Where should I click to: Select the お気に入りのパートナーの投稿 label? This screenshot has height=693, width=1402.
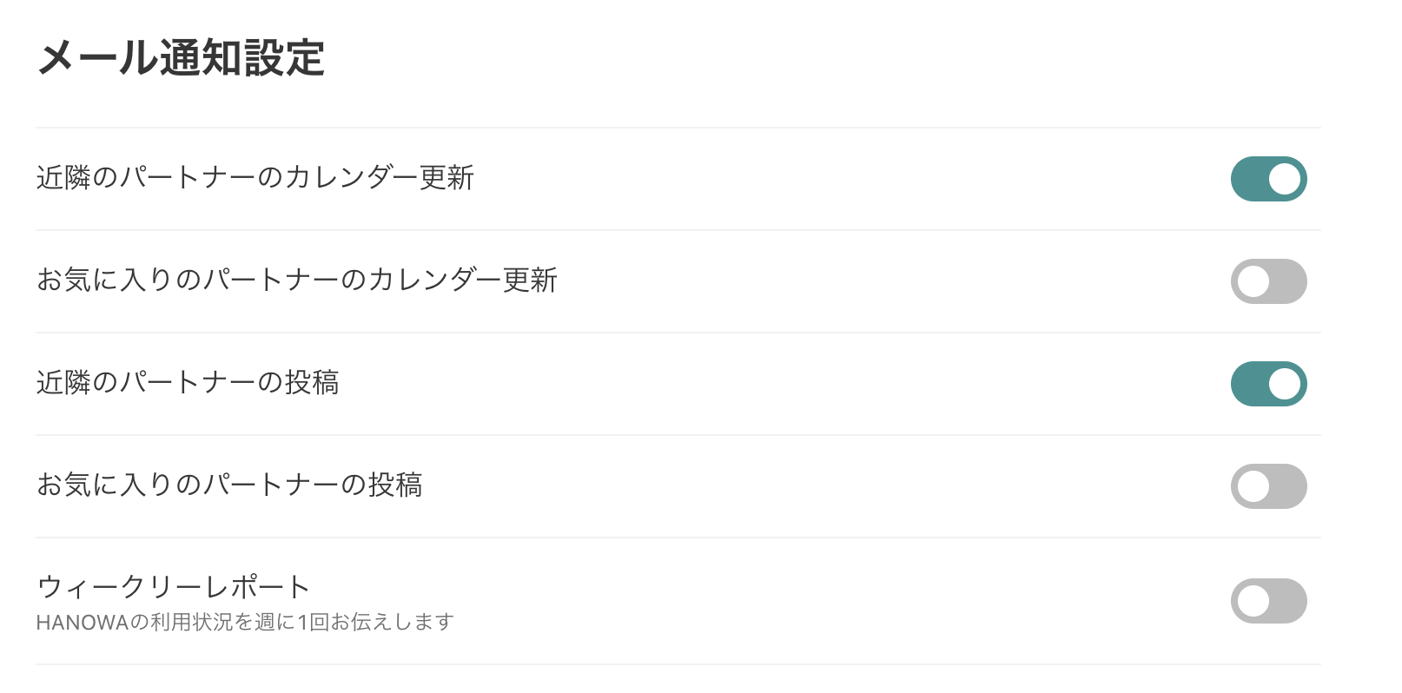pyautogui.click(x=228, y=485)
